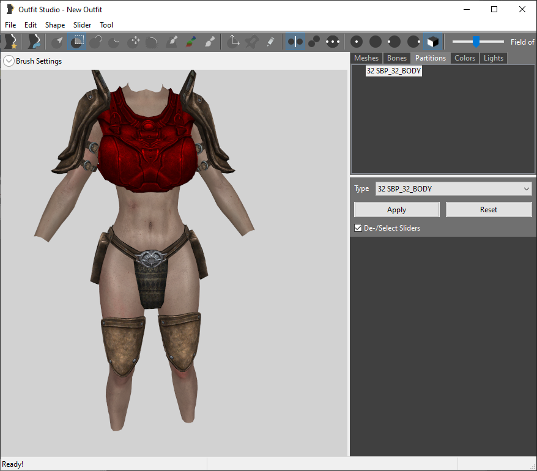Select the Mask brush tool

pos(77,42)
